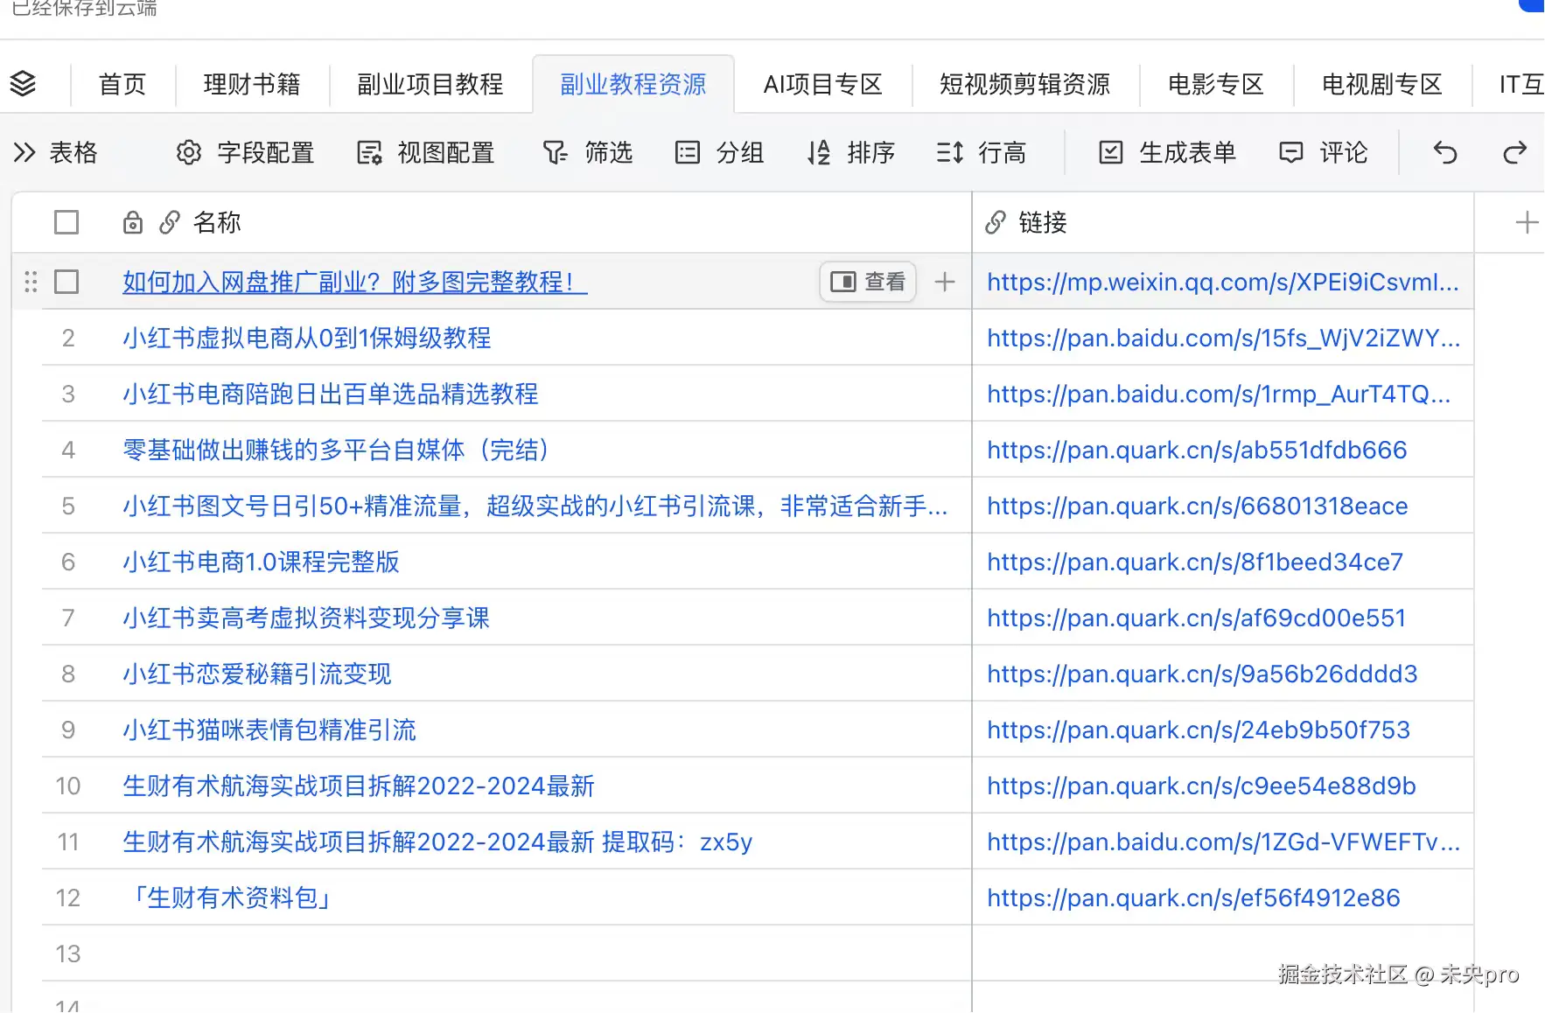Open a new record with the plus beside 查看
1545x1013 pixels.
945,282
